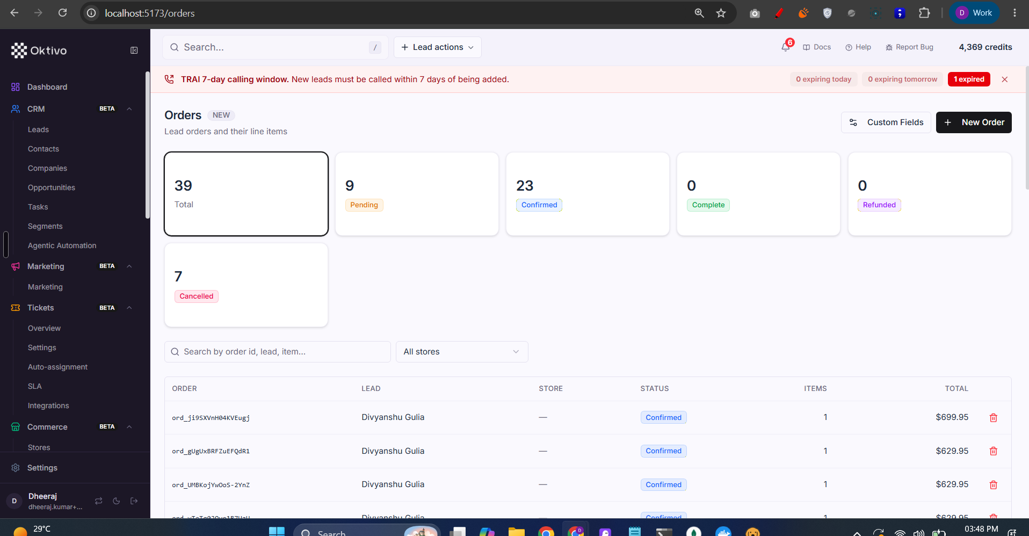This screenshot has height=536, width=1029.
Task: Collapse the Commerce section
Action: tap(129, 427)
